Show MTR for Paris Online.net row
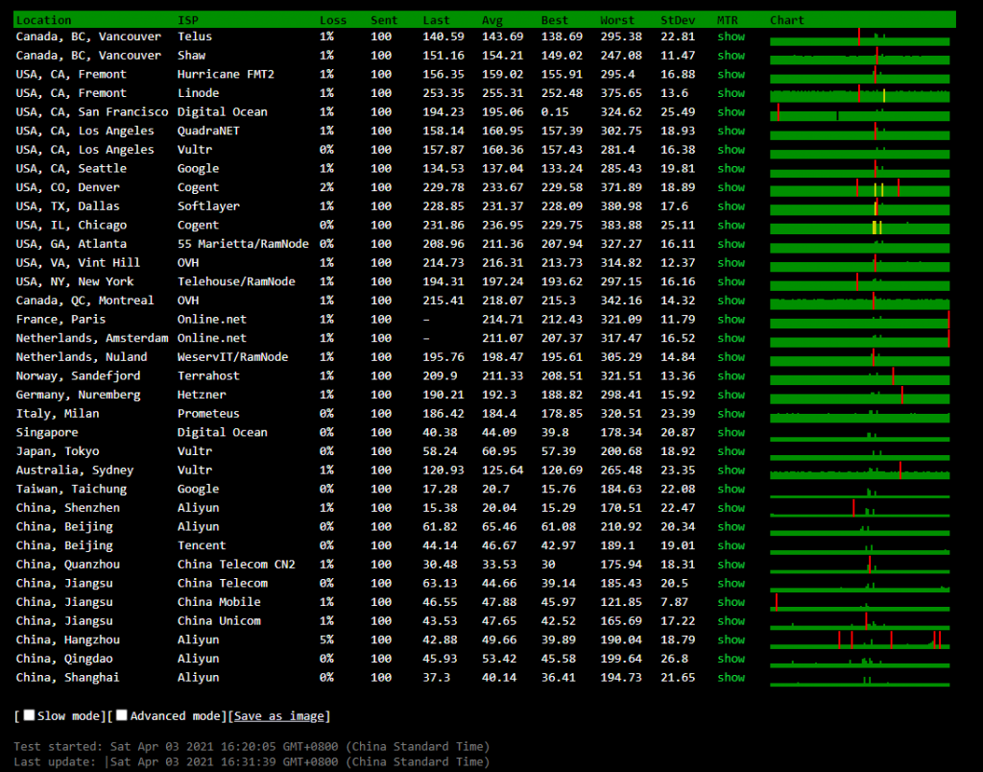983x772 pixels. pyautogui.click(x=731, y=320)
